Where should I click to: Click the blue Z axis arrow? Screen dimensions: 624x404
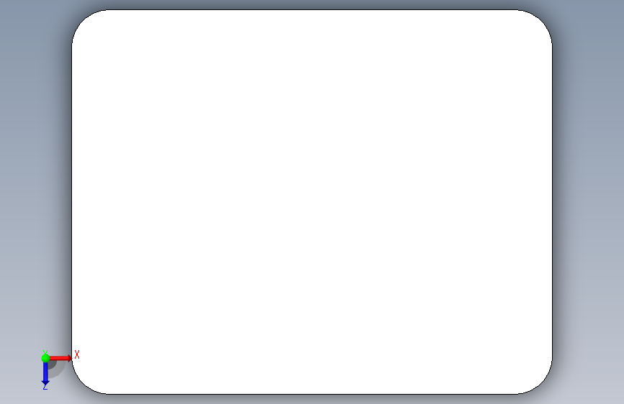45,373
